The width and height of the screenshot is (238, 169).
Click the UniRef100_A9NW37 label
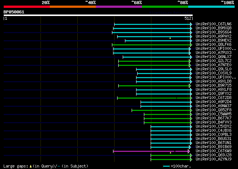pos(213,106)
